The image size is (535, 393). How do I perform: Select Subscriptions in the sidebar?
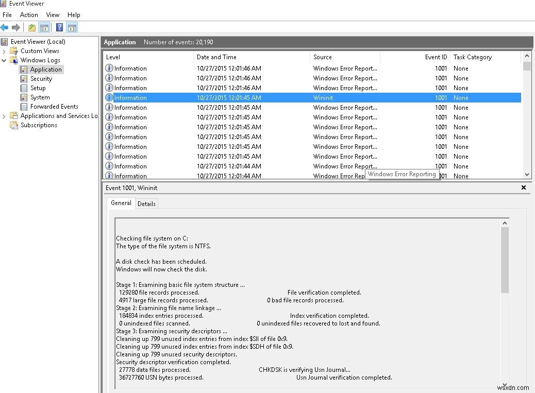coord(38,125)
